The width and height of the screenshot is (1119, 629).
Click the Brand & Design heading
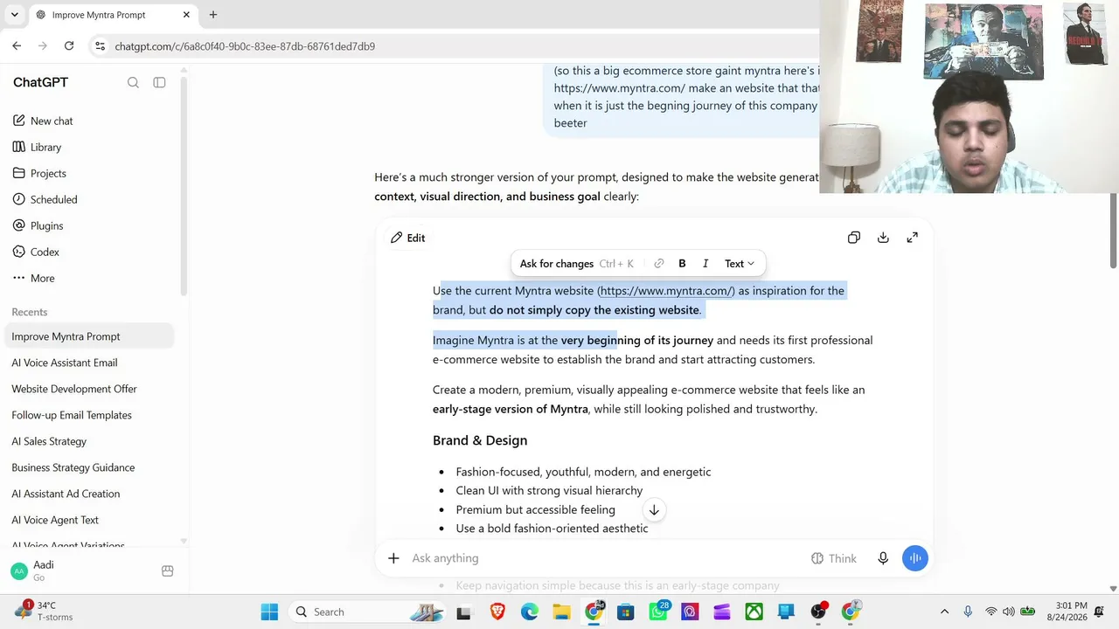point(480,440)
